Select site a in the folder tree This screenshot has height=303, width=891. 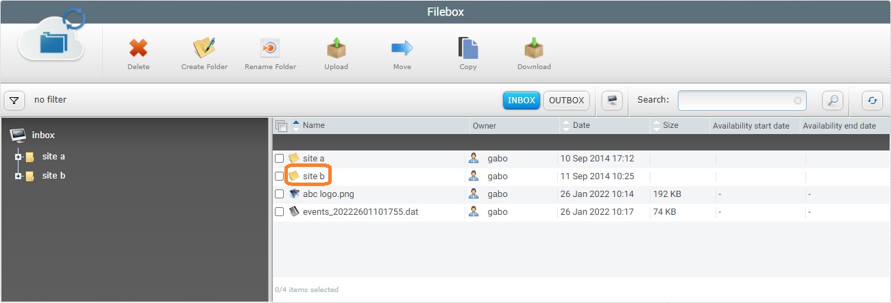pos(53,157)
